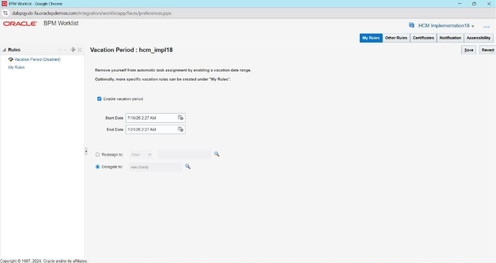Open the Notification tab
This screenshot has height=263, width=496.
450,38
